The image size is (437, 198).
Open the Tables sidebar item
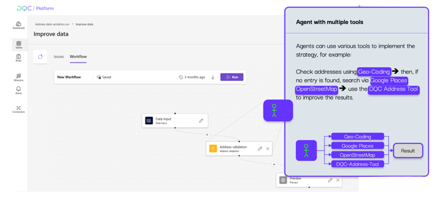[19, 45]
